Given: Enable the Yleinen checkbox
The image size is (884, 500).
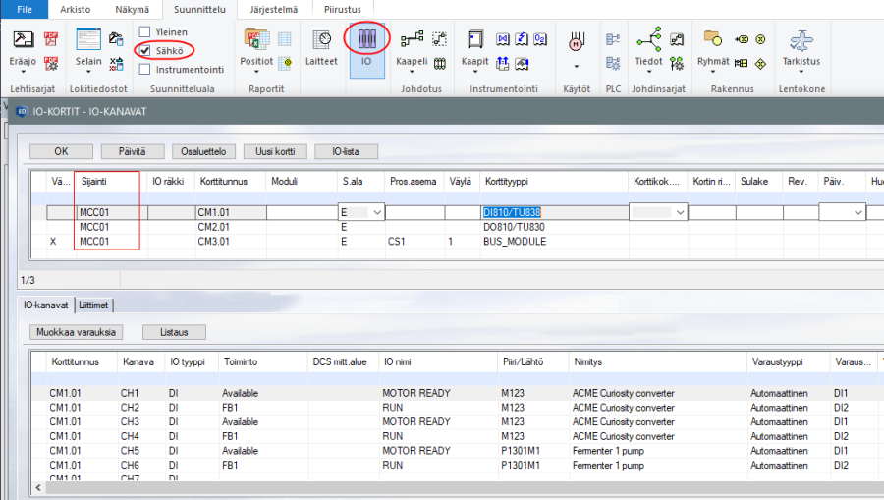Looking at the screenshot, I should (145, 31).
